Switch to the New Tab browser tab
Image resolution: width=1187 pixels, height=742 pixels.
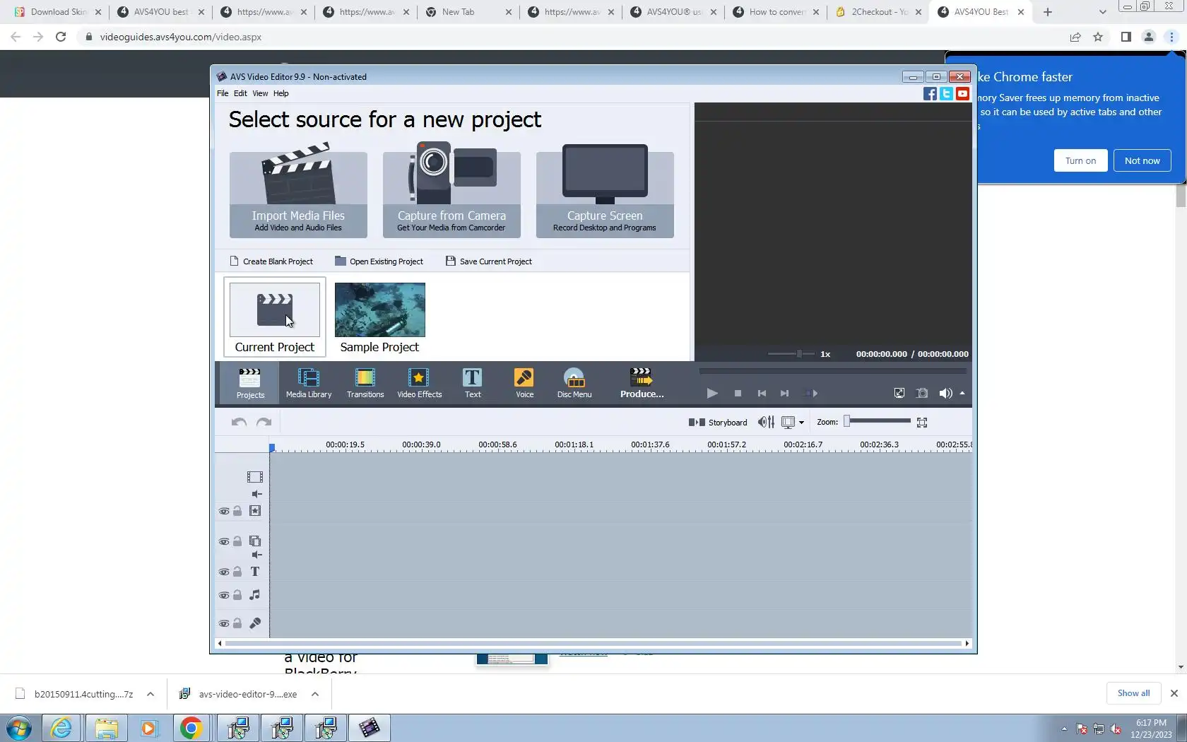tap(468, 12)
